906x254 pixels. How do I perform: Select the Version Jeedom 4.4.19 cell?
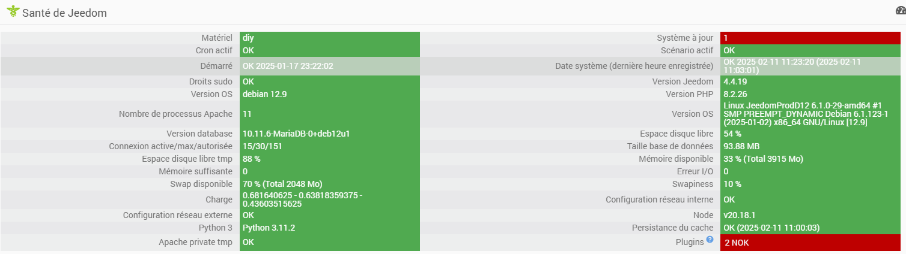[x=735, y=81]
